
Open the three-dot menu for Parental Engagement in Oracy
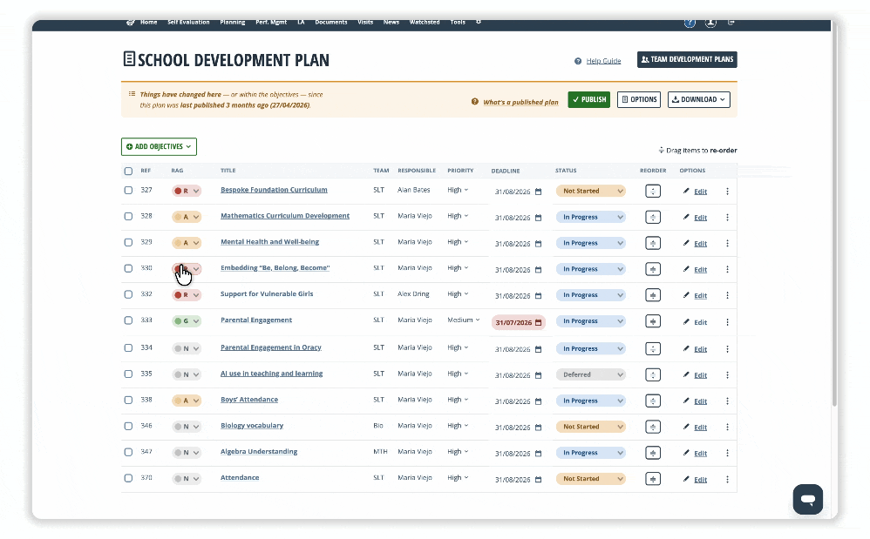pyautogui.click(x=727, y=349)
